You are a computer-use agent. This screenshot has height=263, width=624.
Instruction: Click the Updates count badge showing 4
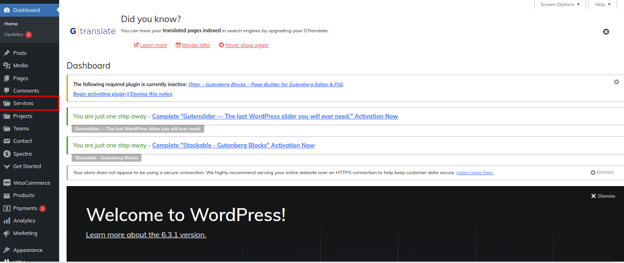coord(29,35)
